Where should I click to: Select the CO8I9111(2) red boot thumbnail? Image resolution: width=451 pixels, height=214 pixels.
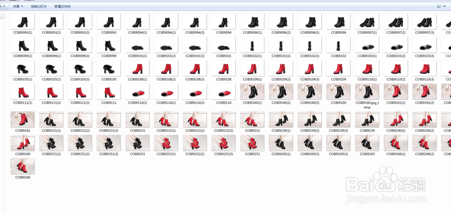[x=51, y=91]
